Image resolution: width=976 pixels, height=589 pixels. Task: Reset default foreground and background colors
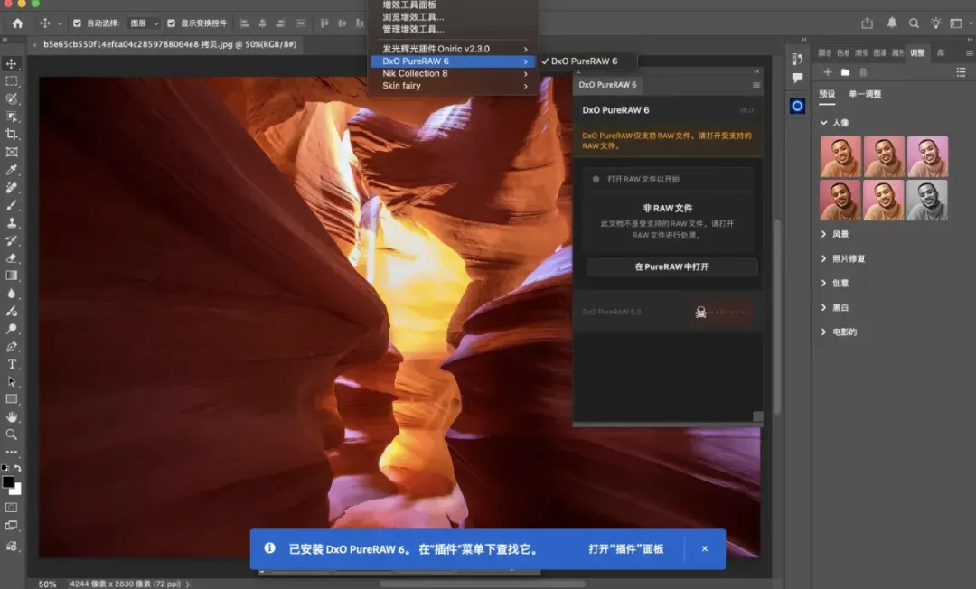5,468
